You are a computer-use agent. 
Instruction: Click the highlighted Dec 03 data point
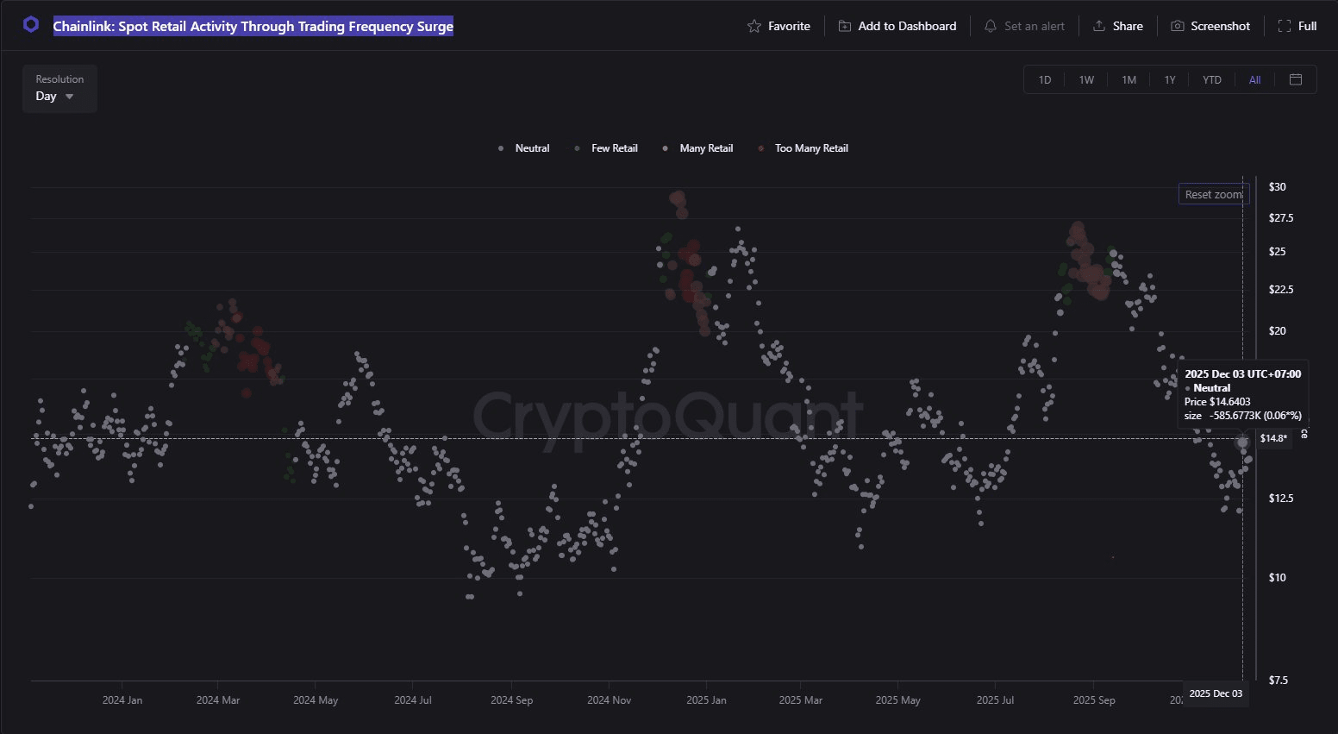1242,442
